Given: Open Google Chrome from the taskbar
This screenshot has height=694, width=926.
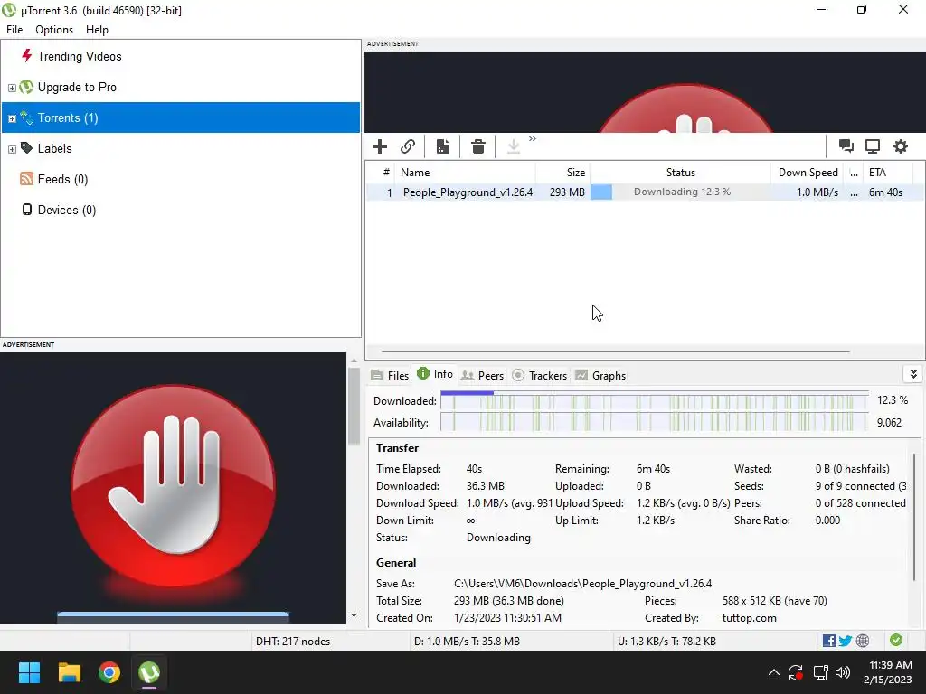Looking at the screenshot, I should click(109, 672).
